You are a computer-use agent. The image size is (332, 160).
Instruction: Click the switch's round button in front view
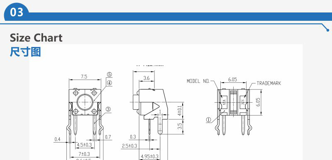[x=85, y=102]
